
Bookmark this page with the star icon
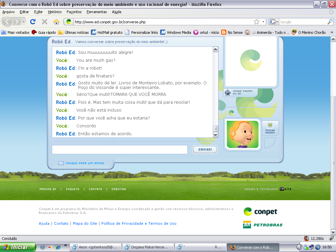coord(257,22)
